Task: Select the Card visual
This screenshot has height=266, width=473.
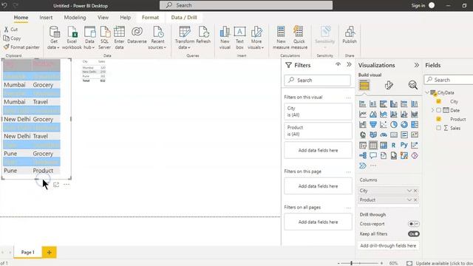Action: point(394,134)
